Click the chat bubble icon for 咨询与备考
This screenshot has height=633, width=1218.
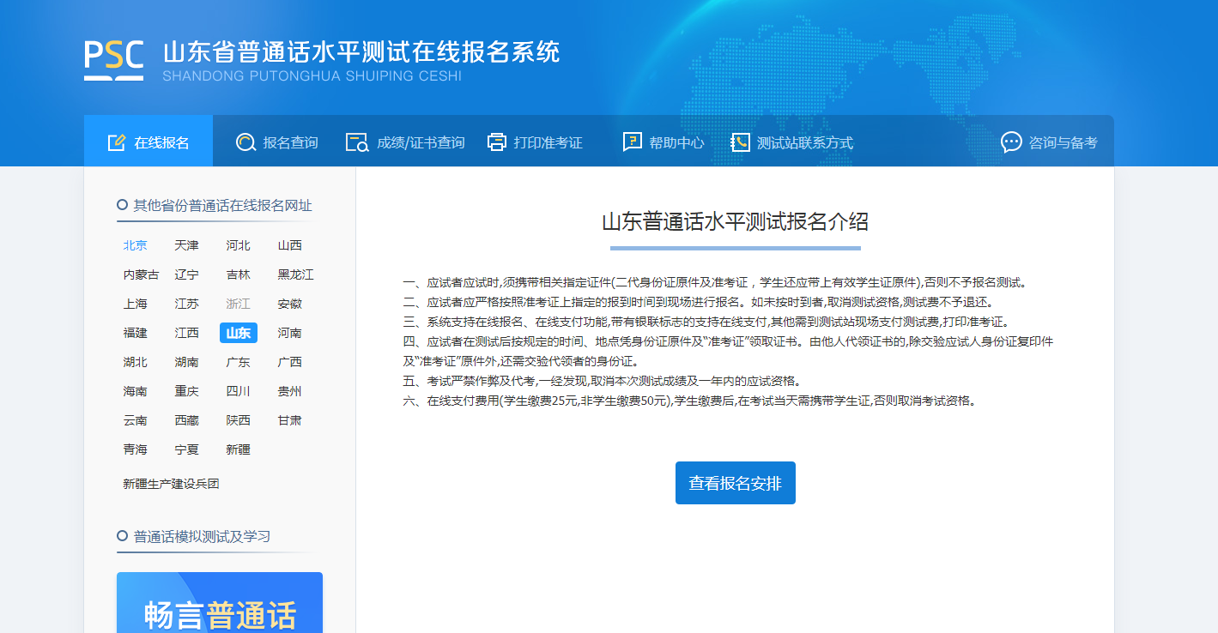(1011, 142)
